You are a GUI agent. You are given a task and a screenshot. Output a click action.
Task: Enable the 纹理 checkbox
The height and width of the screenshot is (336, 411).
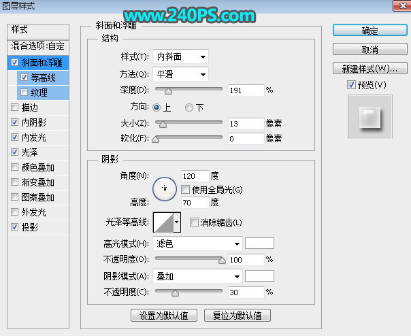tap(24, 93)
